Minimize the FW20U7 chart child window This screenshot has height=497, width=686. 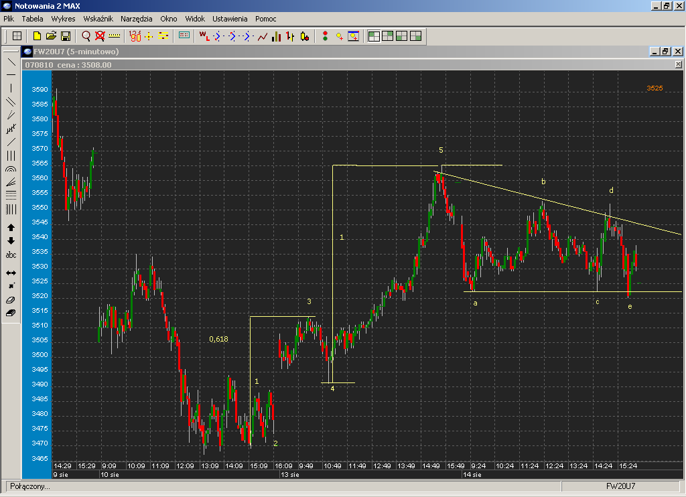[654, 52]
